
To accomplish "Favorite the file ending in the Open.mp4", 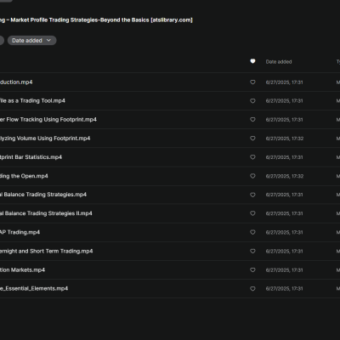I will coord(252,176).
